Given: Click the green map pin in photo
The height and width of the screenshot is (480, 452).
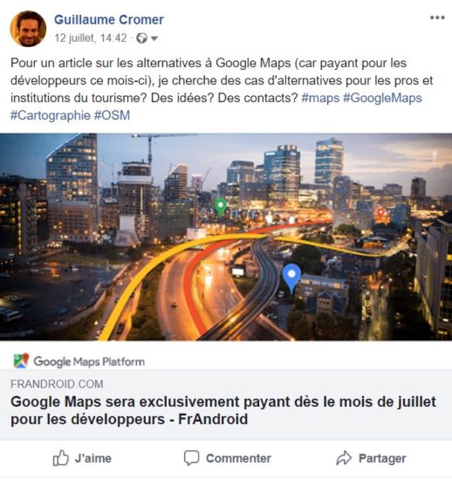Looking at the screenshot, I should point(221,207).
